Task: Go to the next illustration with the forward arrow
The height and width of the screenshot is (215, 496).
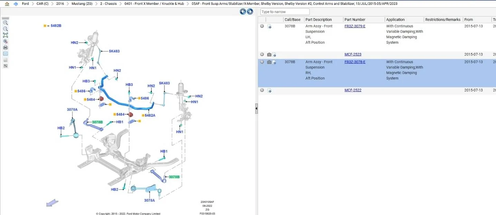Action: click(250, 12)
